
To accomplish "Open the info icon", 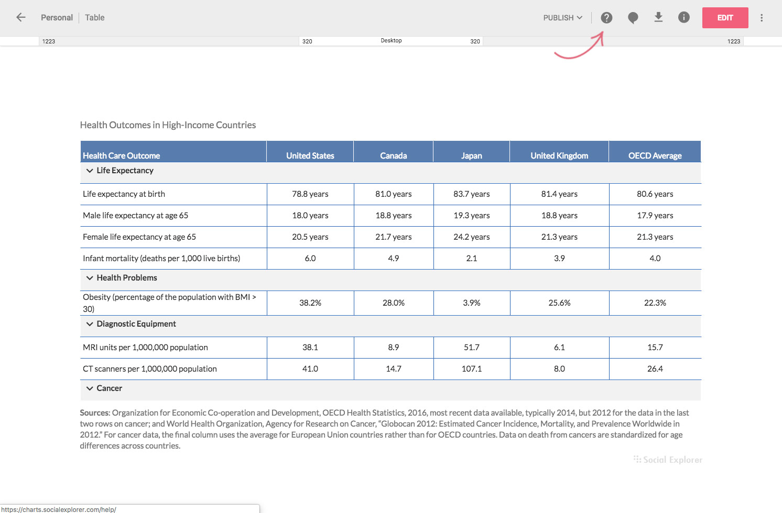I will (x=683, y=17).
